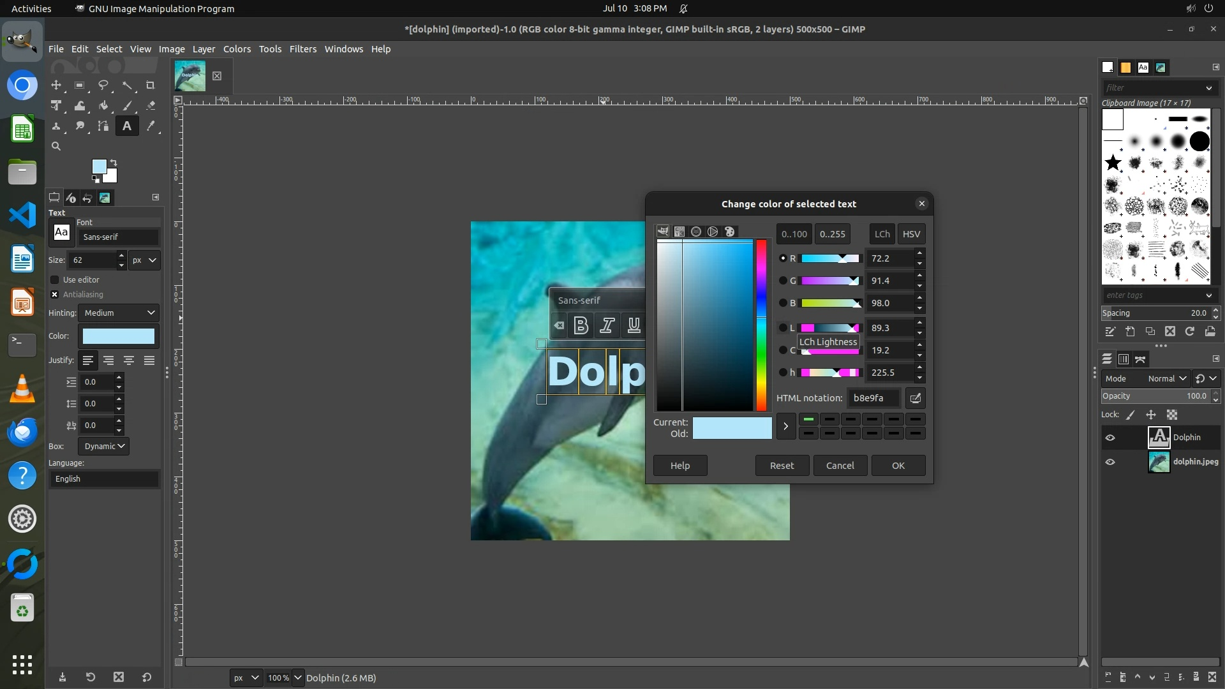Select the Zoom magnifier tool
The width and height of the screenshot is (1225, 689).
click(56, 147)
